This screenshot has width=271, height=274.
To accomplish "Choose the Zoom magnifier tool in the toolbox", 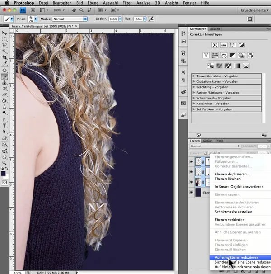I will pyautogui.click(x=5, y=162).
